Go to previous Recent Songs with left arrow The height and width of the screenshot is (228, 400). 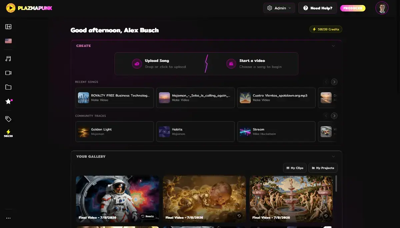326,82
